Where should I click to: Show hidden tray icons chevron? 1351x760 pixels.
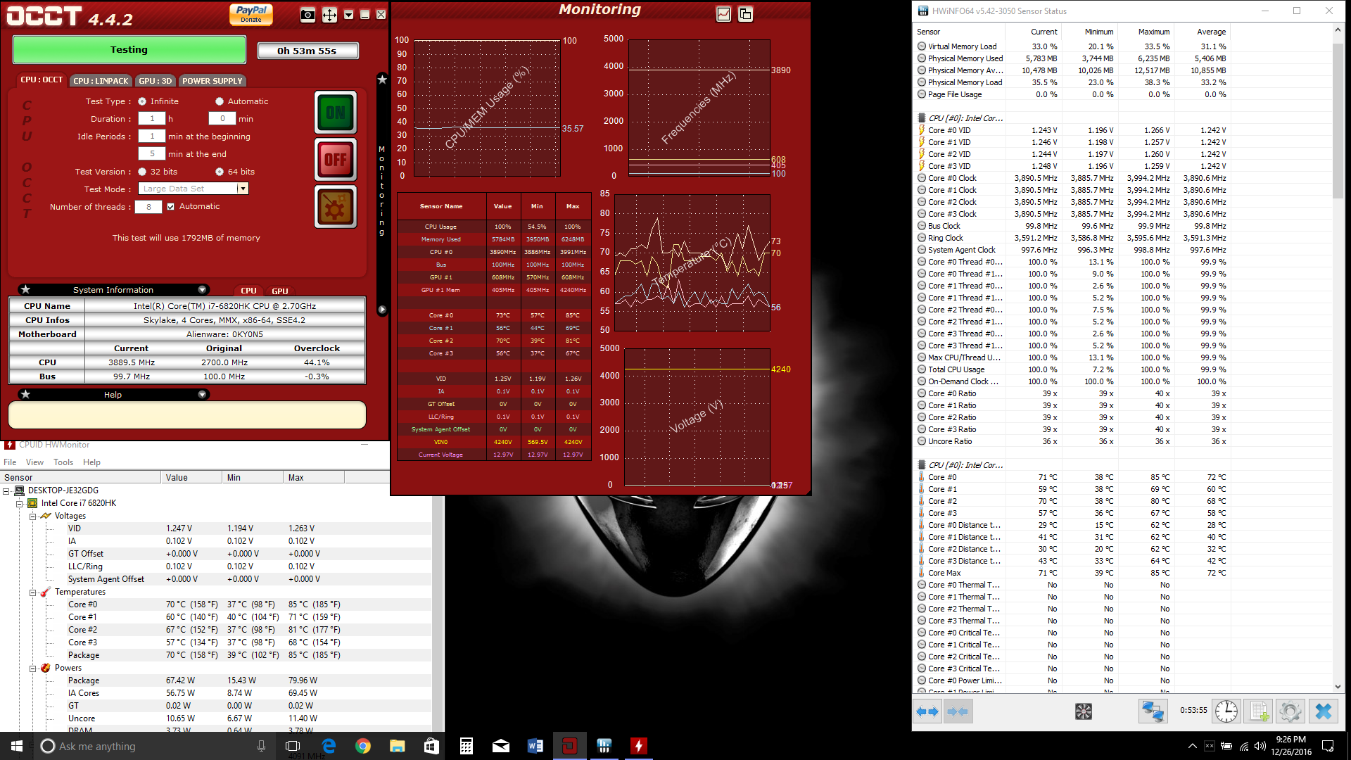coord(1192,746)
